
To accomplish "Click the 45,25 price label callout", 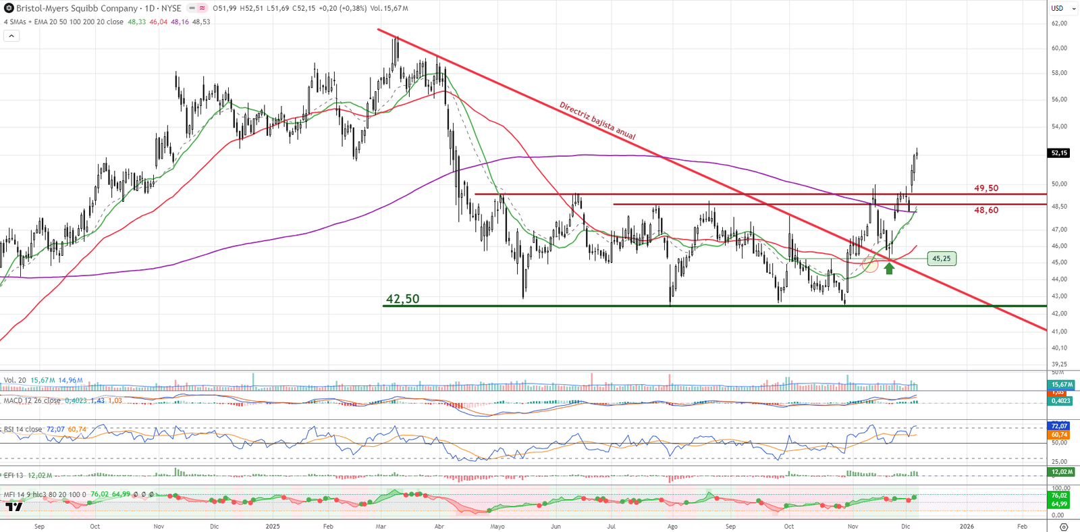I will click(x=941, y=259).
